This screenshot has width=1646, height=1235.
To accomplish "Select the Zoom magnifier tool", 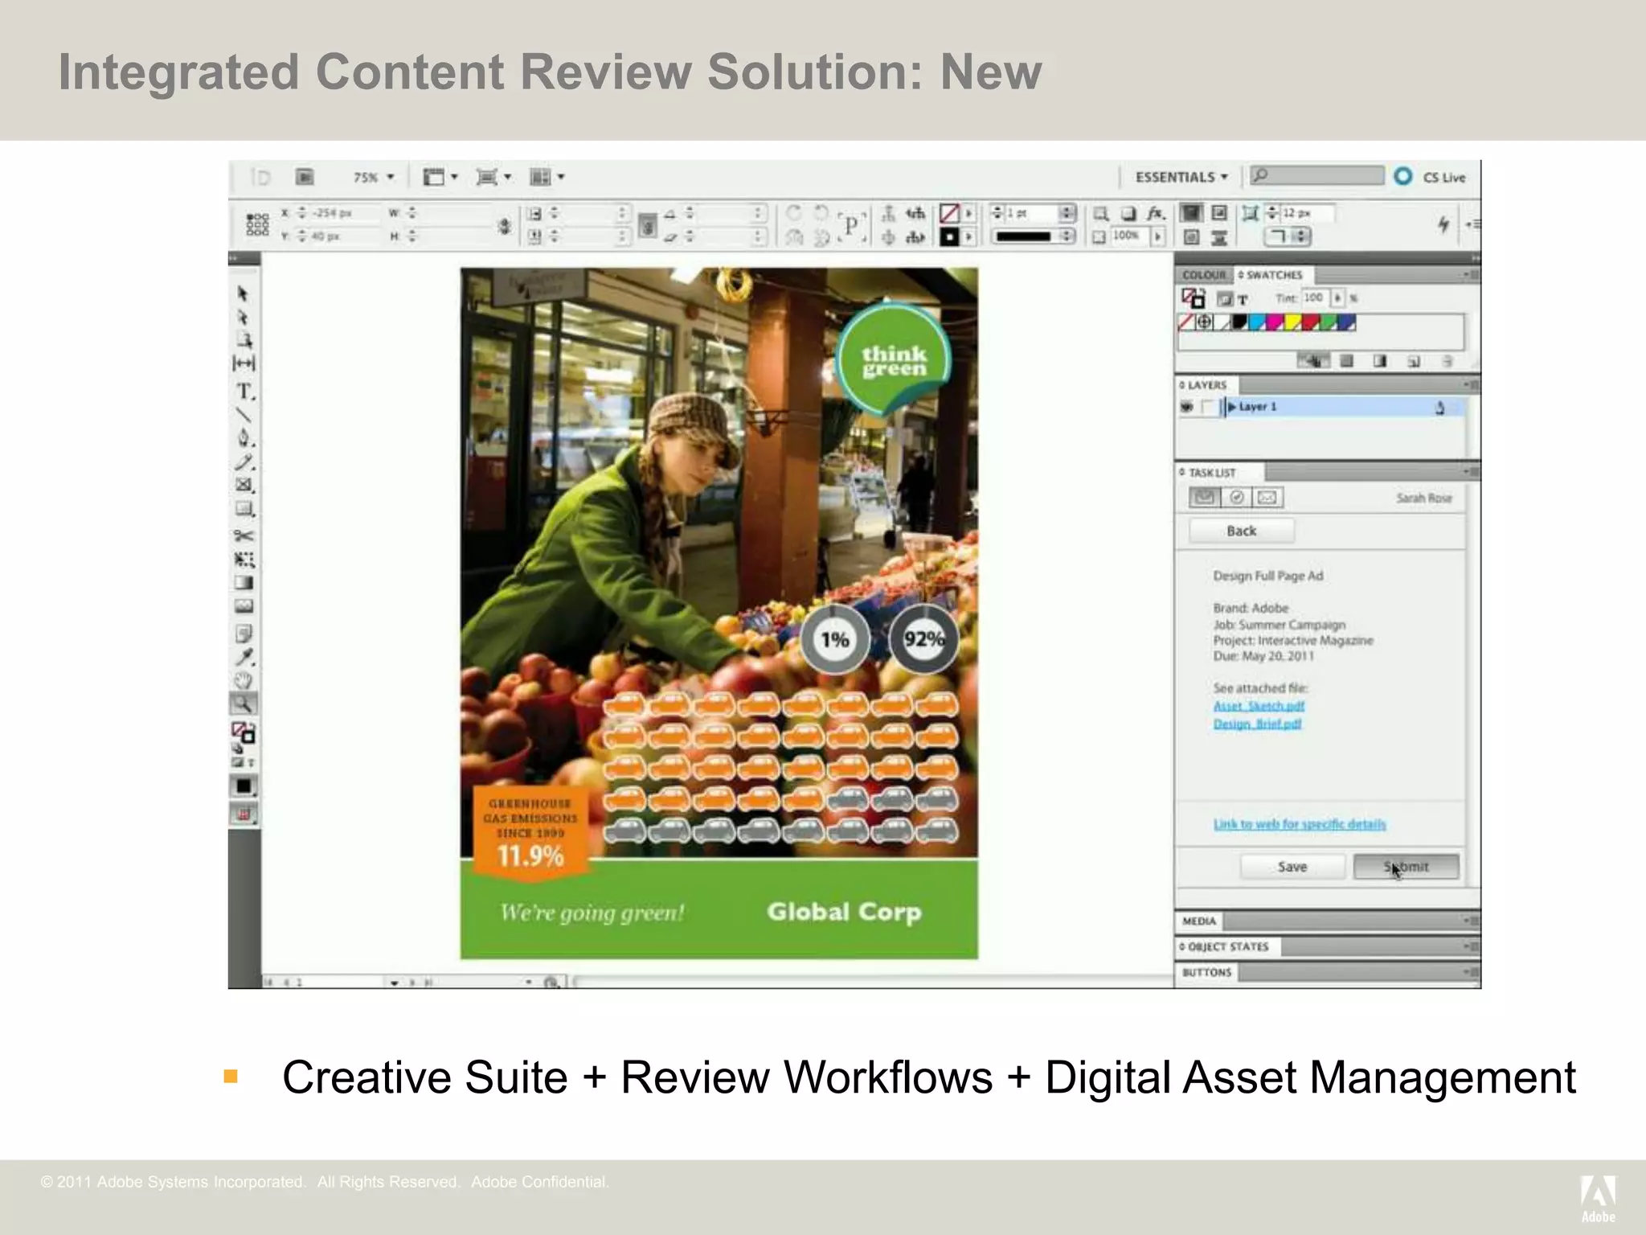I will [x=244, y=704].
